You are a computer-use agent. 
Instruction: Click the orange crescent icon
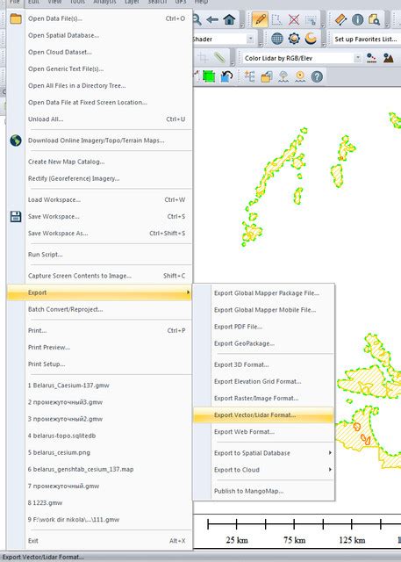click(311, 39)
